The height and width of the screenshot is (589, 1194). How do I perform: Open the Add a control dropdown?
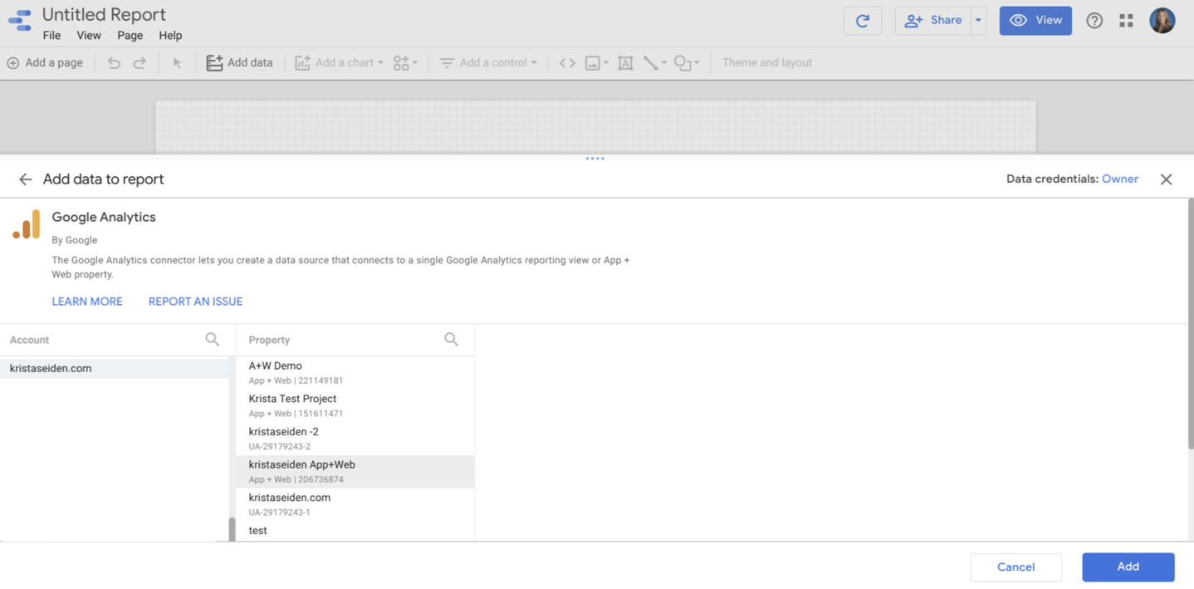coord(488,62)
